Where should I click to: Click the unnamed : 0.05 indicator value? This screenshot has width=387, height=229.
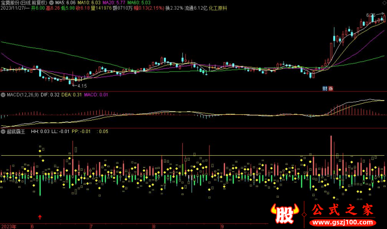pos(103,132)
